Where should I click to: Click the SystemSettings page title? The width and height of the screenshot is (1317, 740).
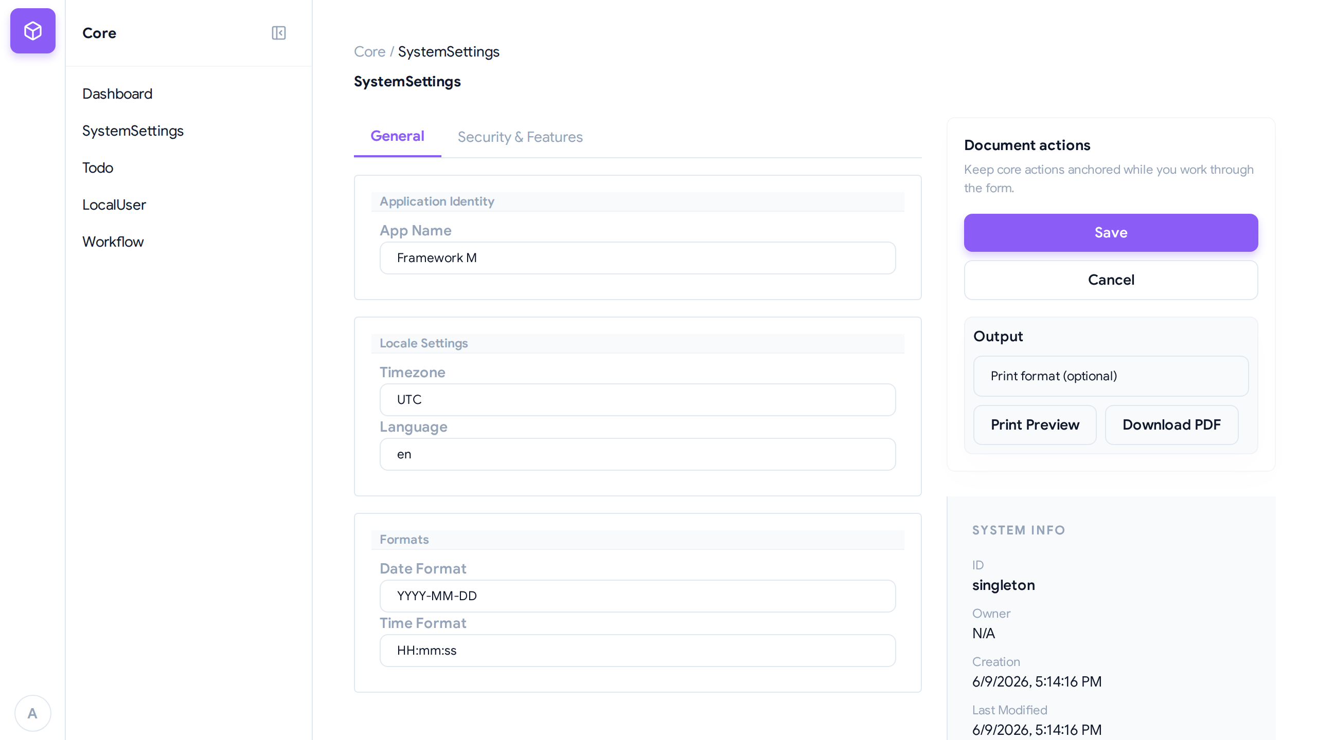click(407, 82)
